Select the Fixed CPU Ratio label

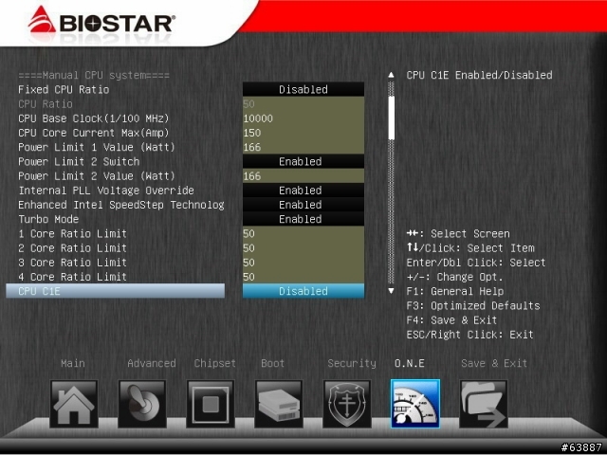click(64, 89)
